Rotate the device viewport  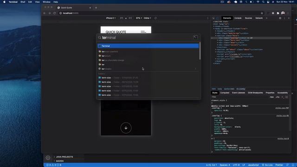(155, 18)
